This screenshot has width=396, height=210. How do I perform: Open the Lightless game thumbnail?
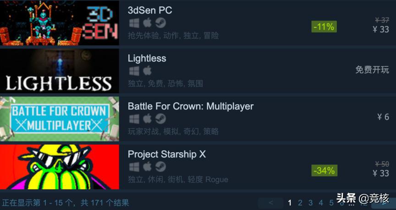pos(59,71)
